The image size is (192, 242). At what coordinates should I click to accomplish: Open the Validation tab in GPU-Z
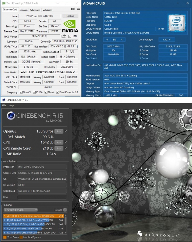(x=47, y=10)
